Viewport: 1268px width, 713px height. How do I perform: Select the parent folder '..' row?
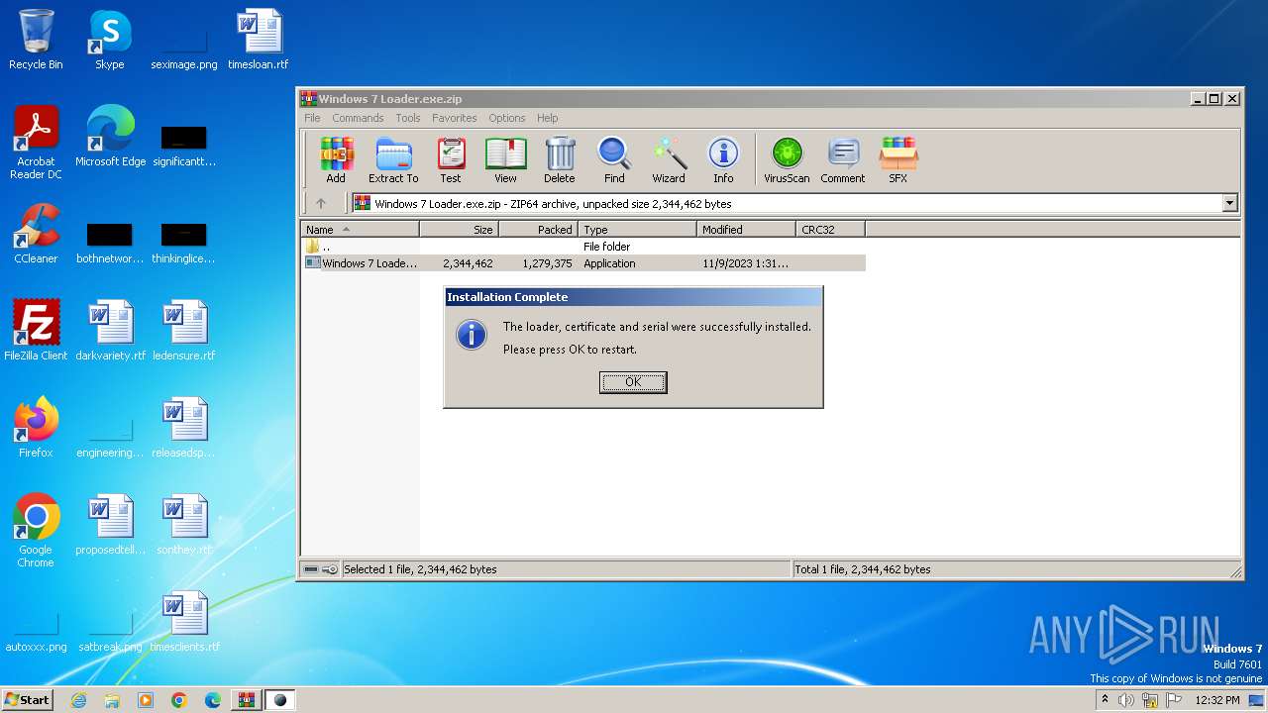click(x=583, y=247)
